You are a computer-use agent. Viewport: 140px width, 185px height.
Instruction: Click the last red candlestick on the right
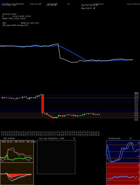tap(99, 114)
